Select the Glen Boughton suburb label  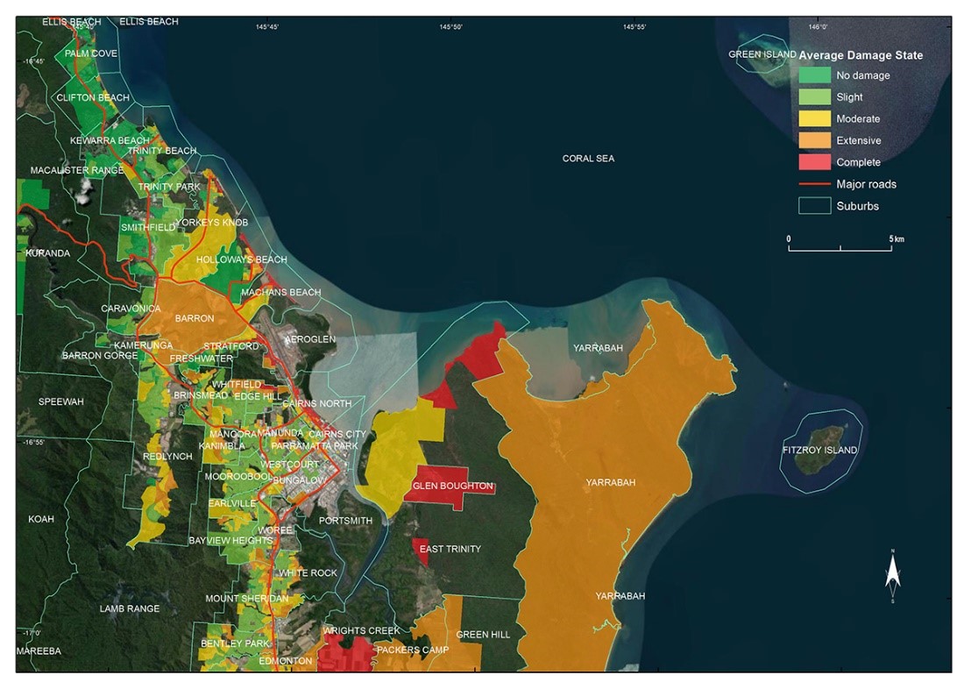452,487
